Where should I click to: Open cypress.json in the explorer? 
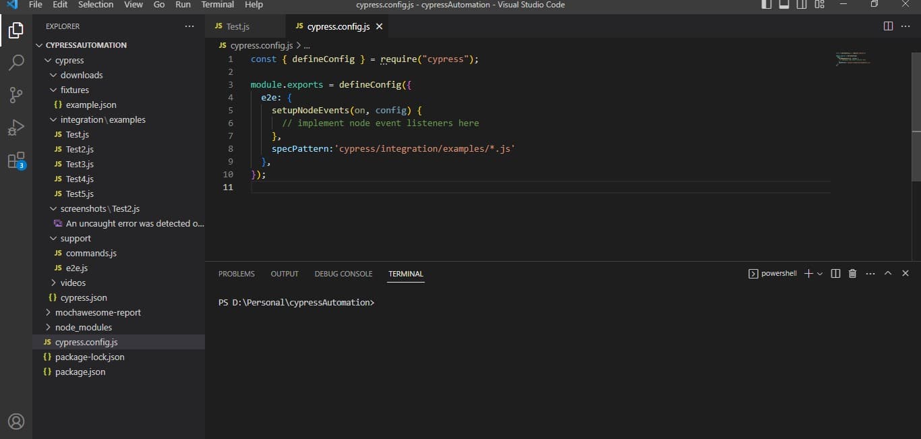119,297
